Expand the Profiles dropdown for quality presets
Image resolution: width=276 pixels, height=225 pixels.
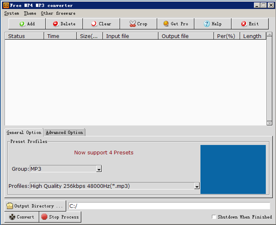click(x=197, y=186)
